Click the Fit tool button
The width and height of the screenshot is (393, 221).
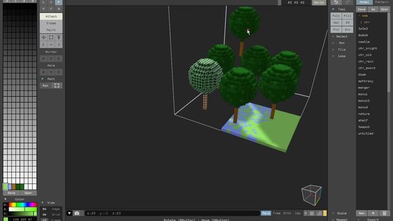(336, 29)
